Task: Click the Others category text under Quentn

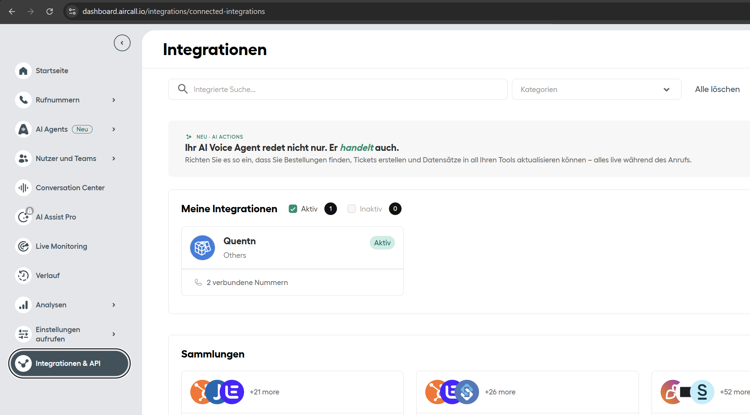Action: click(x=235, y=255)
